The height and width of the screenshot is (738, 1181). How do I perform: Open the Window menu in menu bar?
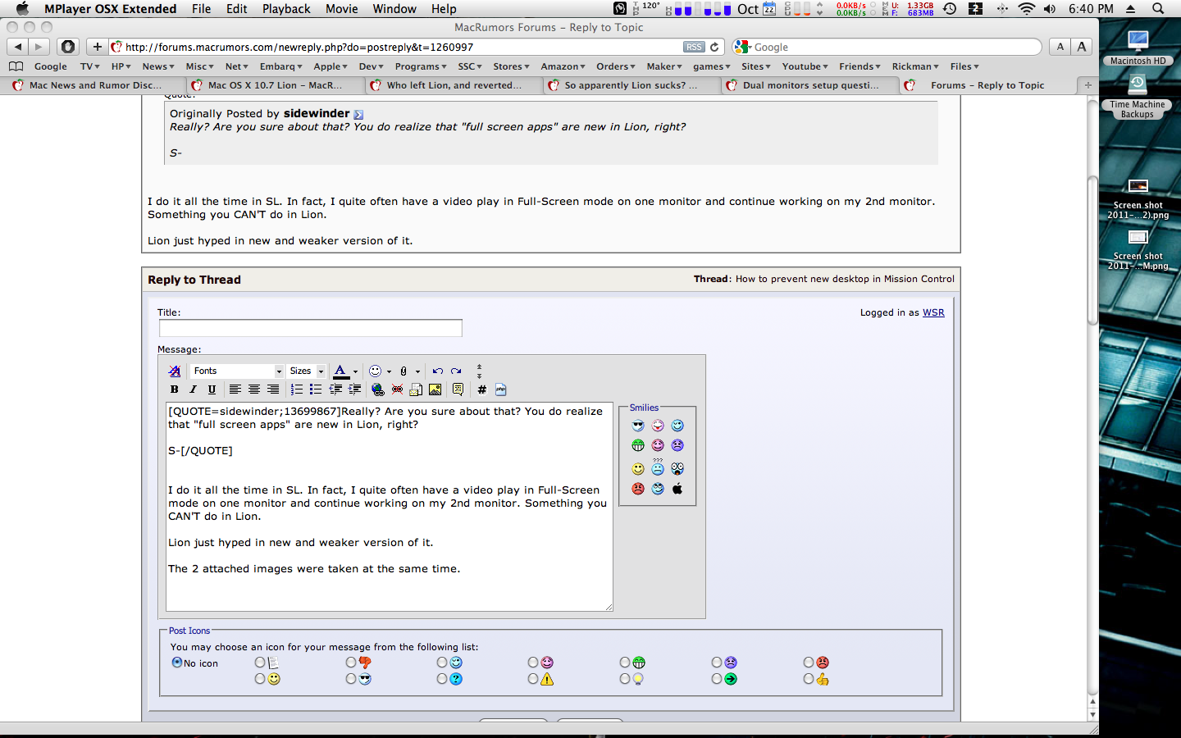click(x=394, y=9)
